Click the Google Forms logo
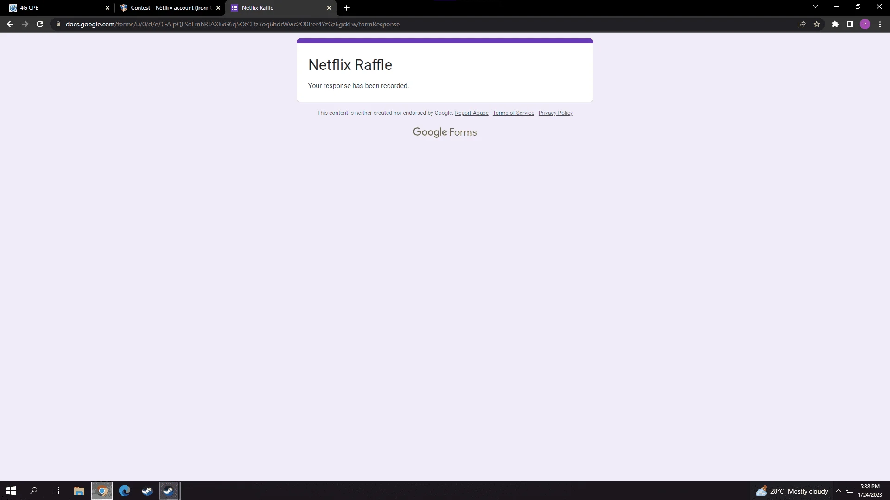The width and height of the screenshot is (890, 500). pyautogui.click(x=445, y=132)
